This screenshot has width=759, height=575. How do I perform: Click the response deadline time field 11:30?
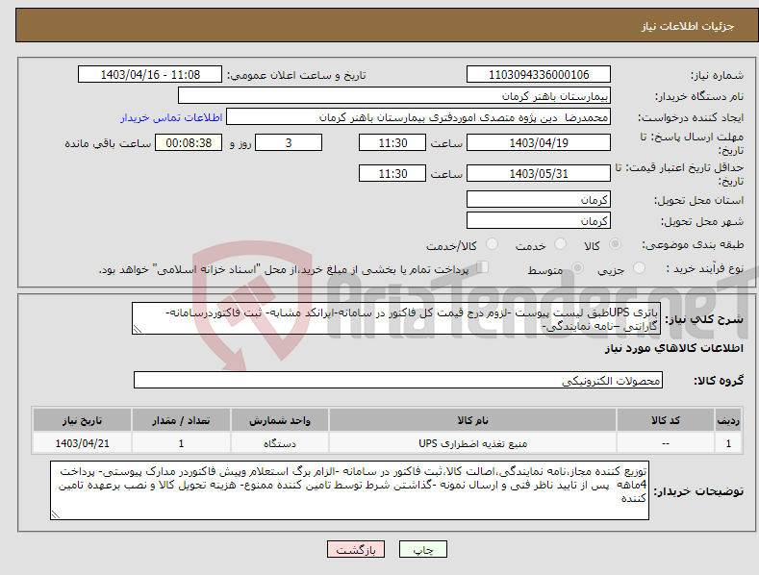392,142
